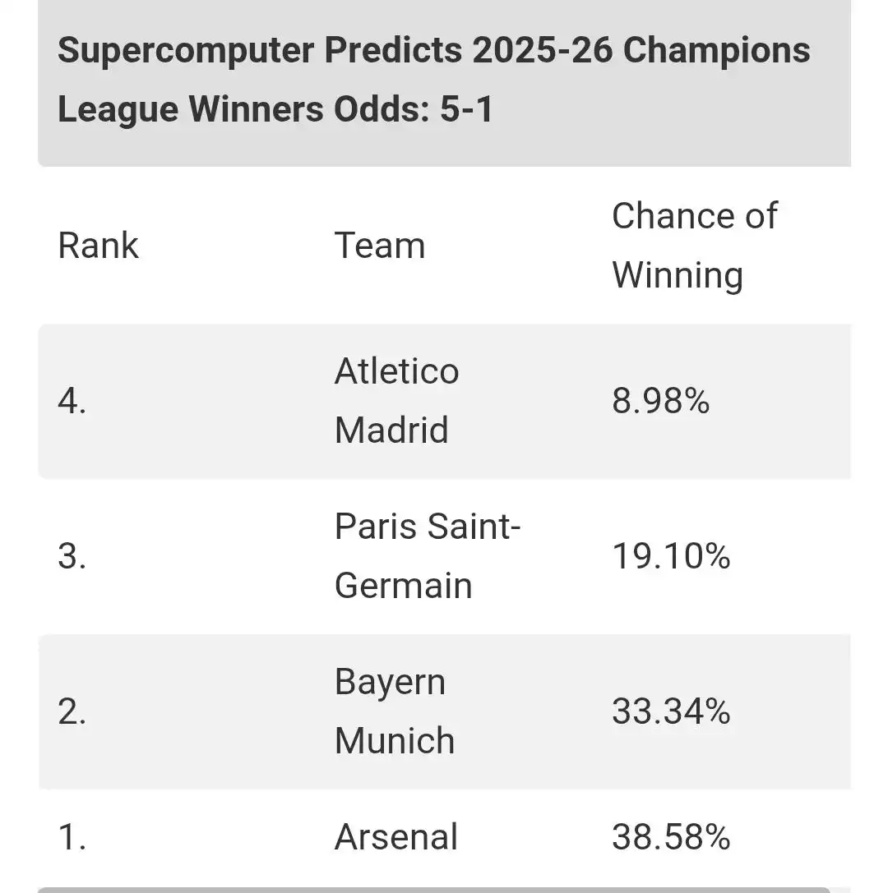Click the 'Chance of Winning' column header
The height and width of the screenshot is (893, 888).
[x=694, y=245]
